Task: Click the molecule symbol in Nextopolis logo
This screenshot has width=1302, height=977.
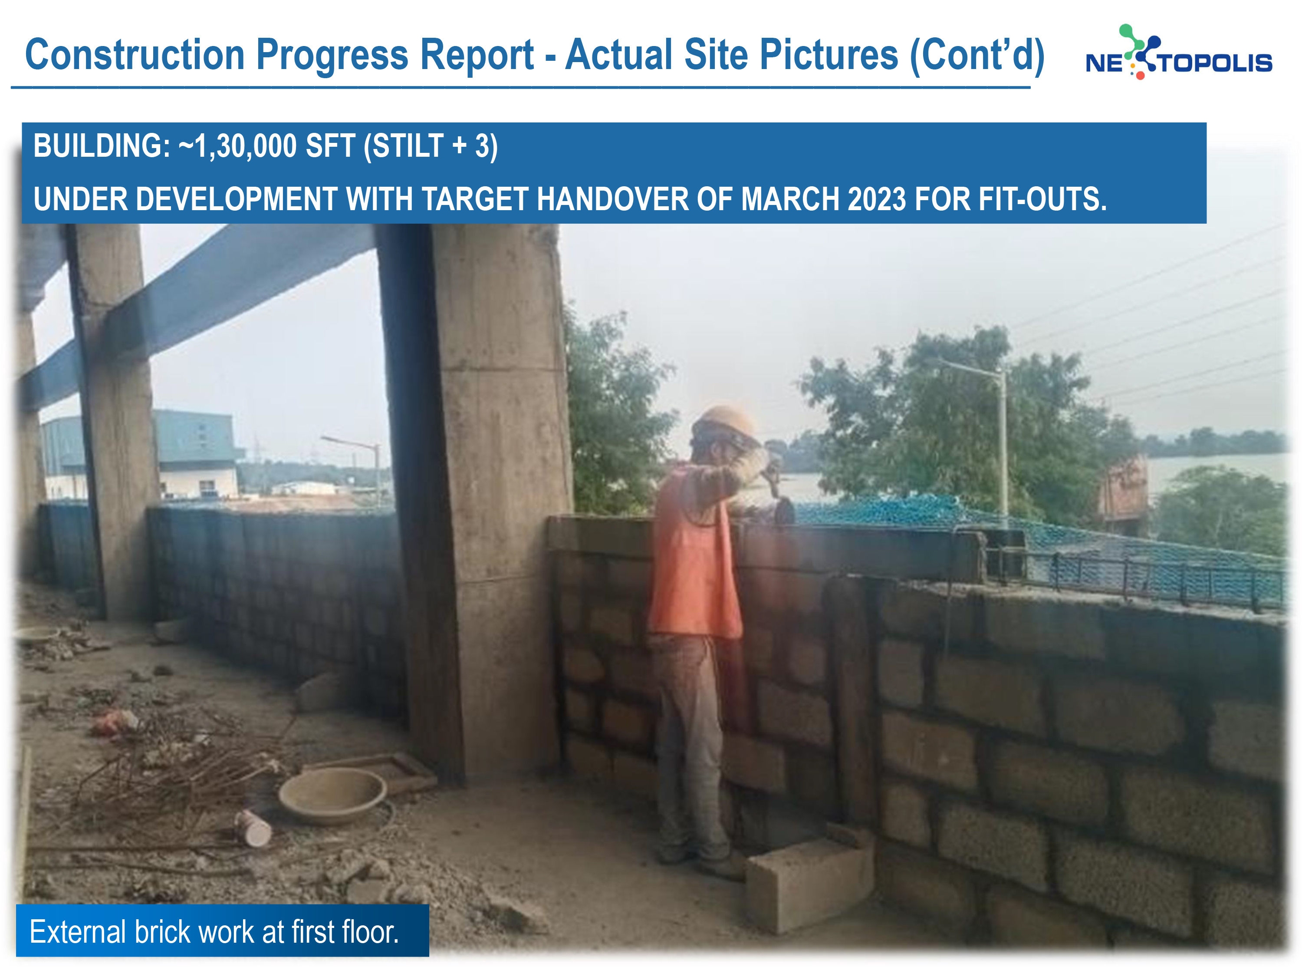Action: coord(1140,52)
